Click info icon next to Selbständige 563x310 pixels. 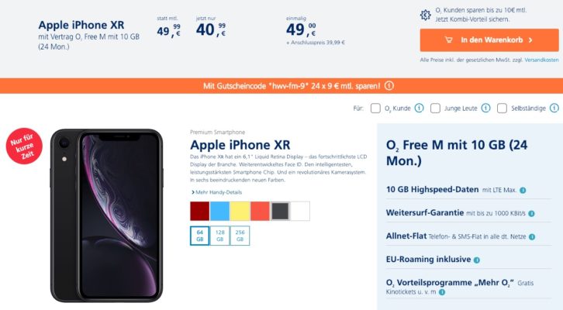coord(554,108)
